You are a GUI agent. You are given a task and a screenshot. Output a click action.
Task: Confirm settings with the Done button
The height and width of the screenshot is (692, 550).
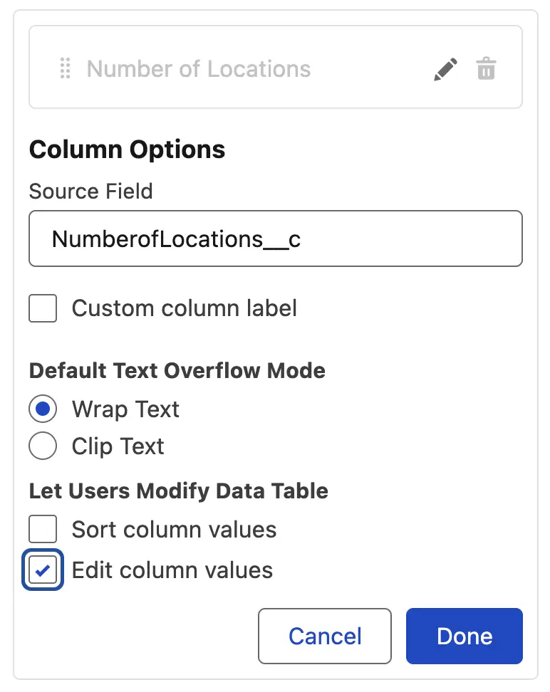(465, 636)
